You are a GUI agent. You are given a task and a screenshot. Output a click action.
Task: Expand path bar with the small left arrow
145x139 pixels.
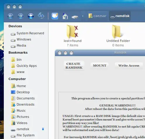83,16
